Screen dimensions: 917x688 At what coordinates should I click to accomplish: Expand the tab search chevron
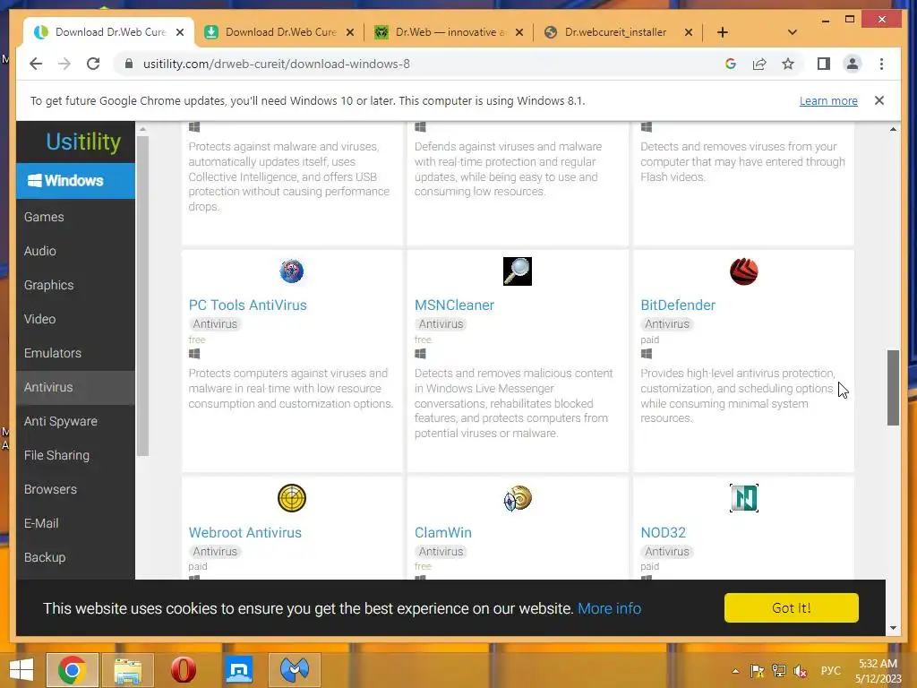point(793,32)
